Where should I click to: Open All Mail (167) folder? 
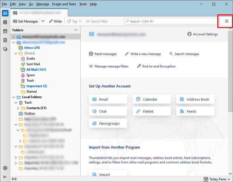36,70
